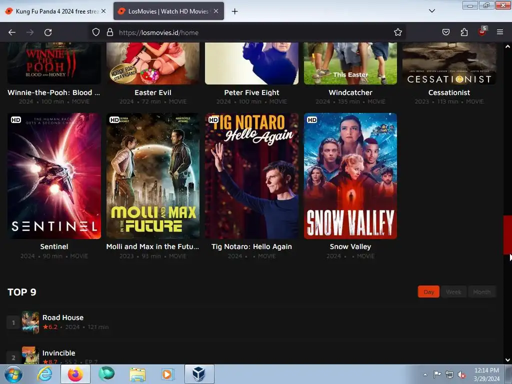Open the green browser taskbar icon
The height and width of the screenshot is (384, 512).
(x=106, y=374)
